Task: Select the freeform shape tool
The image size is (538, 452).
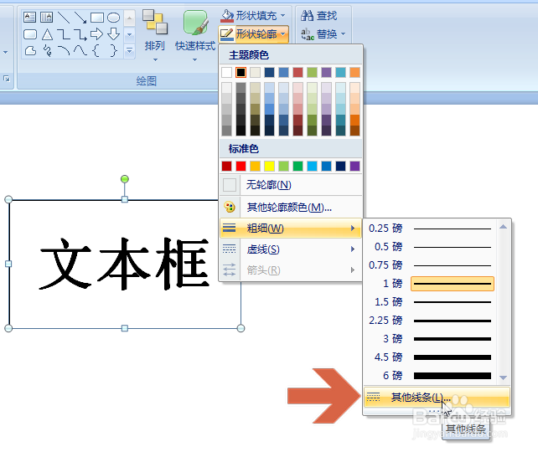Action: pyautogui.click(x=30, y=51)
